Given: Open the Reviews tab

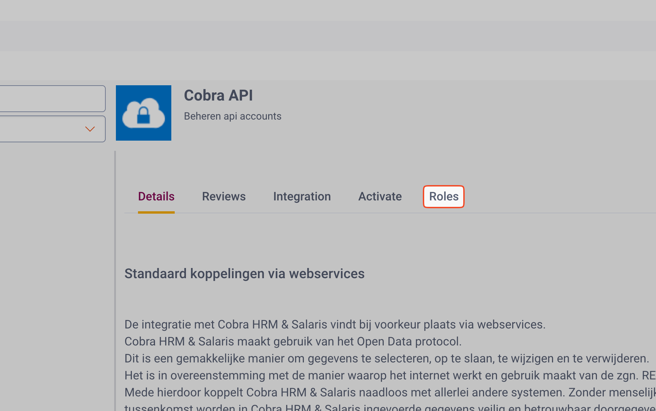Looking at the screenshot, I should tap(224, 197).
